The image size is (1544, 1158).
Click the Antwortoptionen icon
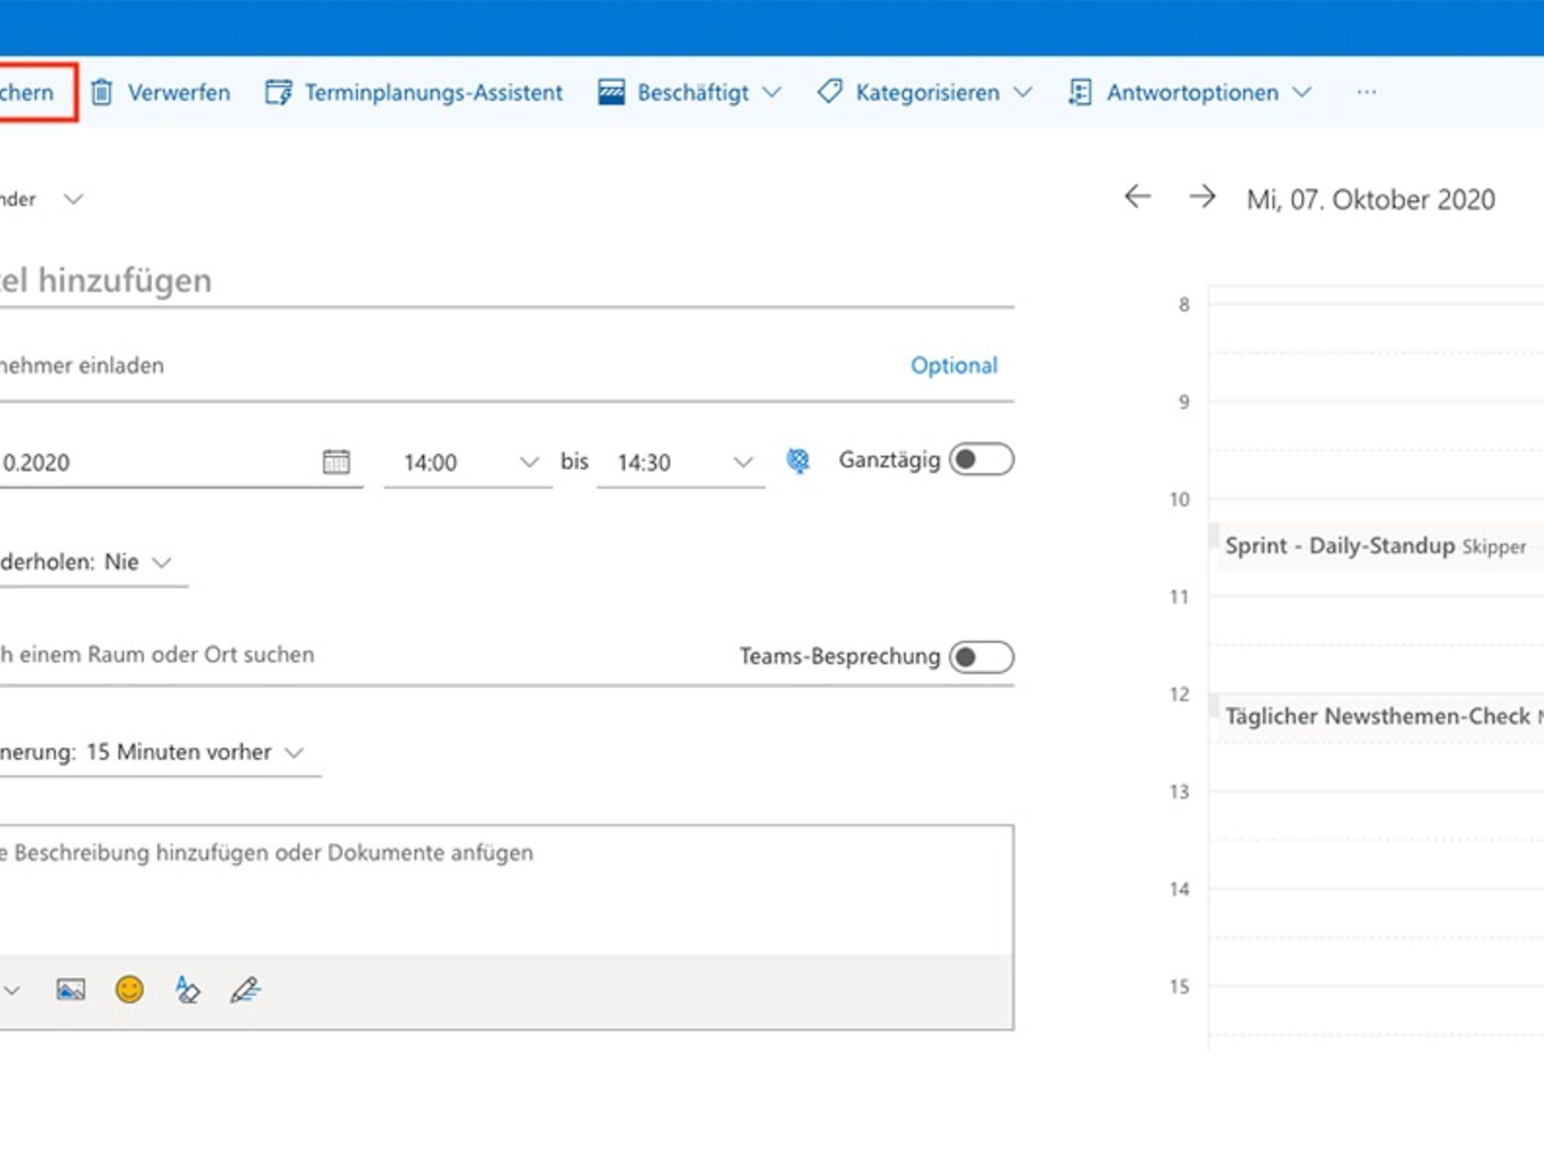point(1080,92)
